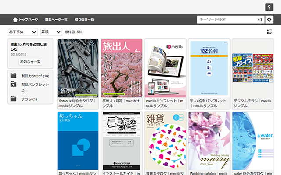Open the Kotobuki総合カタログ thumbnail

78,68
